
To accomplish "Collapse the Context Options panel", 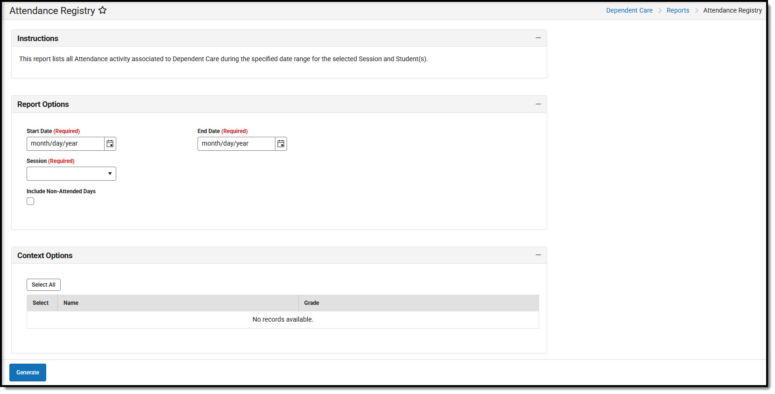I will click(538, 255).
